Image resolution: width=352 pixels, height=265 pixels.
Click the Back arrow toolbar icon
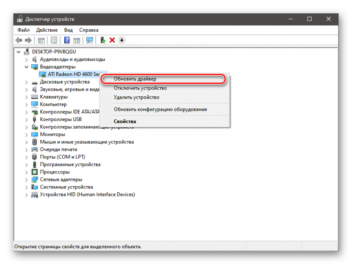point(19,40)
